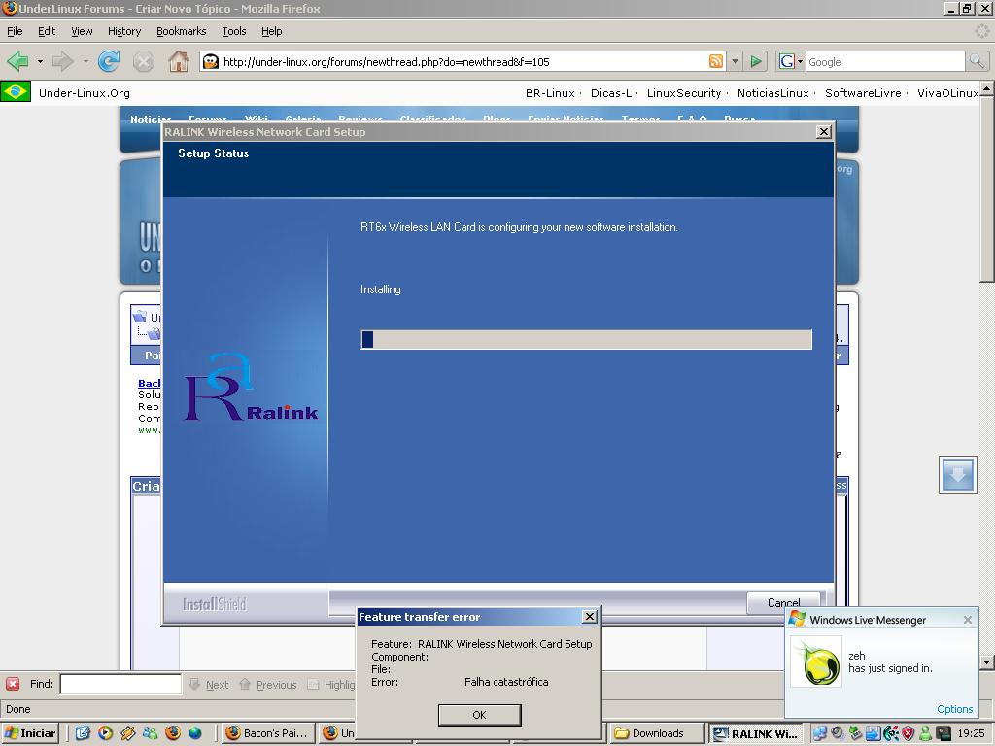Viewport: 995px width, 746px height.
Task: Click Next in the Find bar
Action: 209,685
